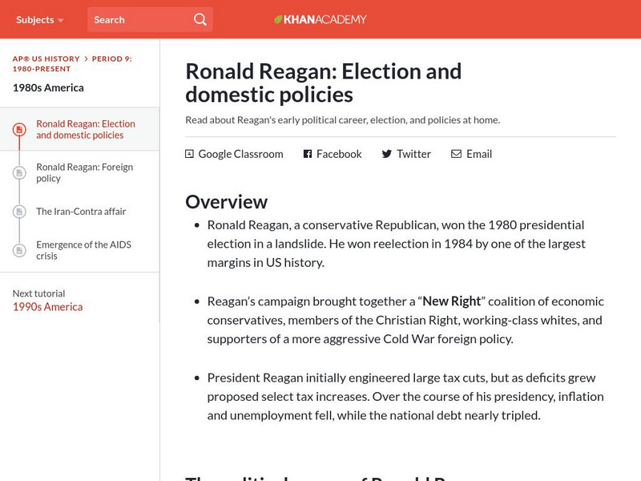Go to the 1990s America tutorial
Screen dimensions: 641x481
pos(47,307)
